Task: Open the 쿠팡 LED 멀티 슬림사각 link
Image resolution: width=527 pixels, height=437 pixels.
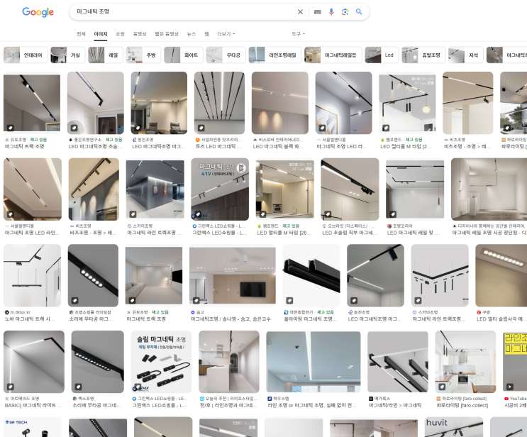Action: [x=501, y=319]
